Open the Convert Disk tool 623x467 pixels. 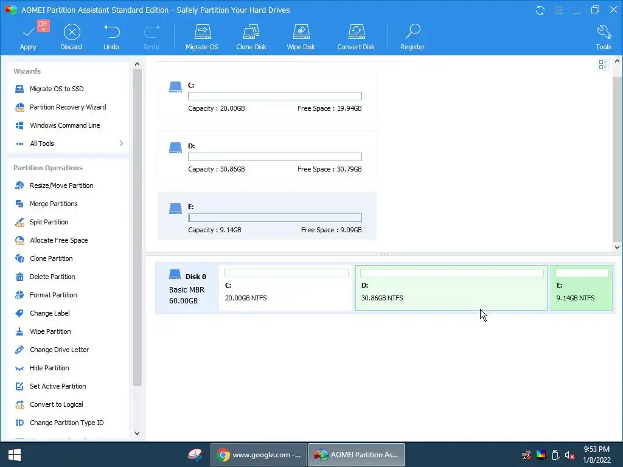(x=356, y=36)
